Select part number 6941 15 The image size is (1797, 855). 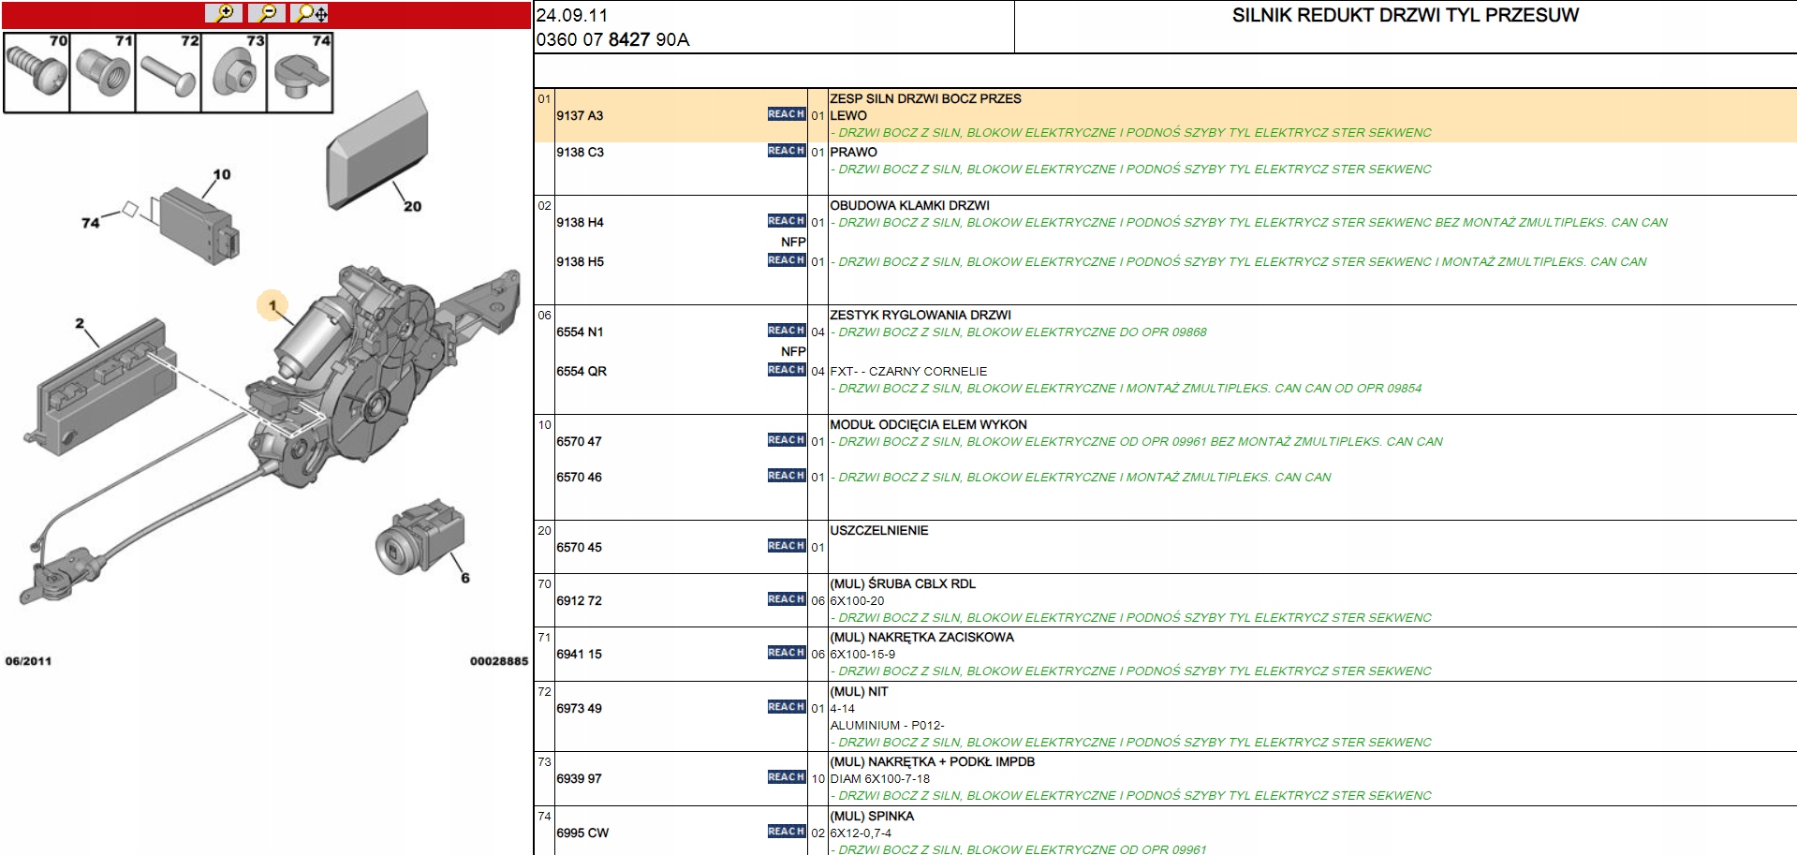click(579, 654)
